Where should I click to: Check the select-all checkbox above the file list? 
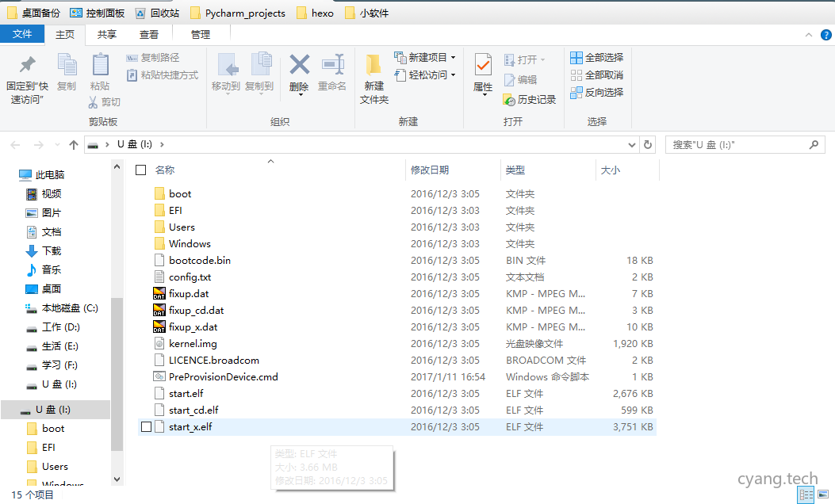[139, 169]
